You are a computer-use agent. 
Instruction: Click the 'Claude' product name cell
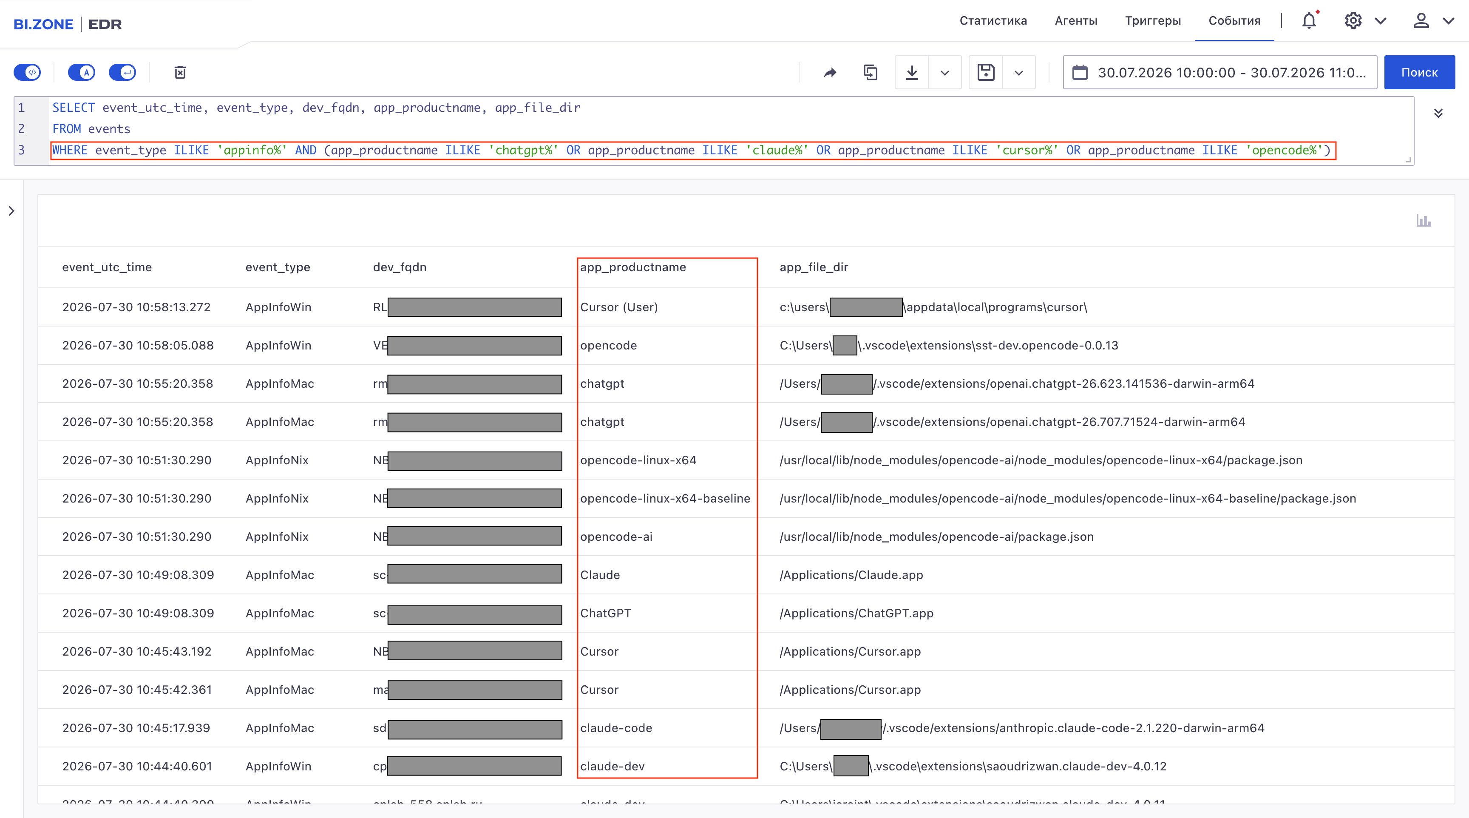pyautogui.click(x=600, y=574)
